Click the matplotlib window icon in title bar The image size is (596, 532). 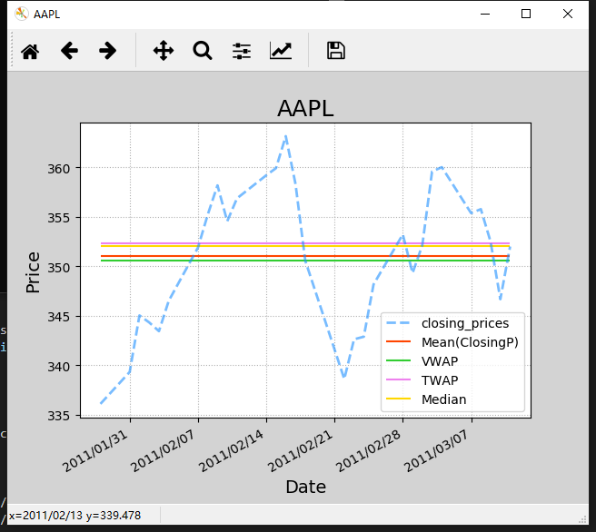[x=22, y=14]
